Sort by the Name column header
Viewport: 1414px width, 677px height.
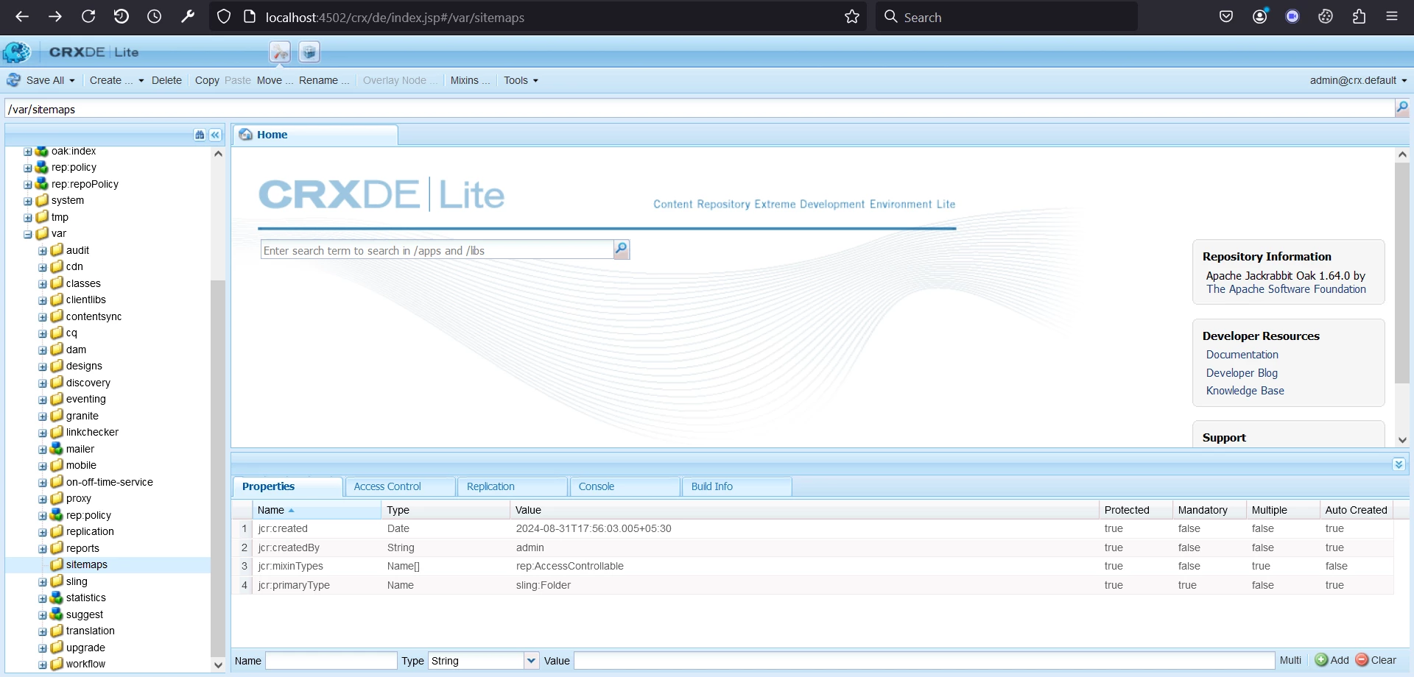pyautogui.click(x=317, y=510)
